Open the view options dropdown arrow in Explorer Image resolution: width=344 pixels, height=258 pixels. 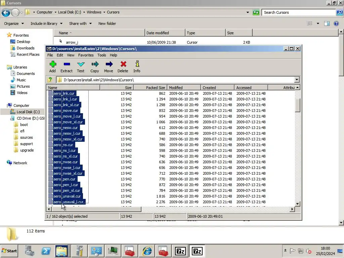pyautogui.click(x=318, y=24)
